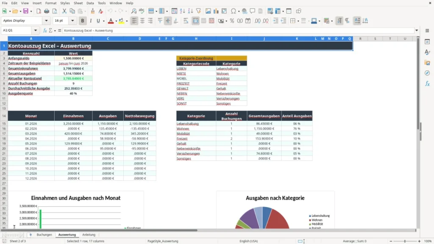Center text horizontally in the cell
The height and width of the screenshot is (244, 434).
coord(142,21)
